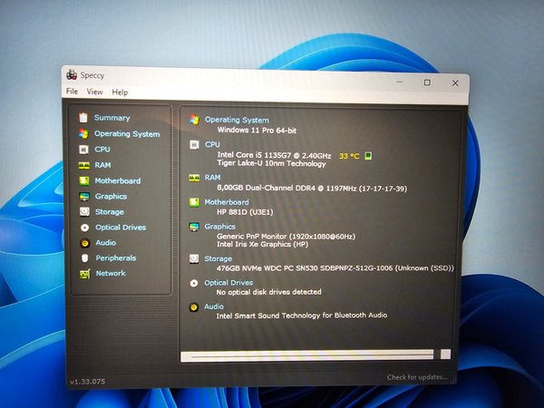Minimize the Speccy window
544x408 pixels.
coord(400,82)
